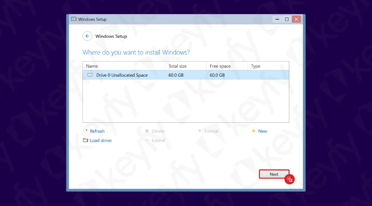Screen dimensions: 372x206
Task: Click the Extend option
Action: (158, 140)
